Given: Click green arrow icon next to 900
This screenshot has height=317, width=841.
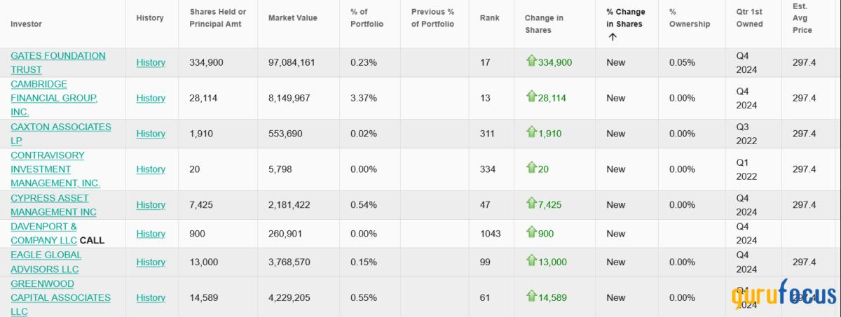Looking at the screenshot, I should pos(531,232).
